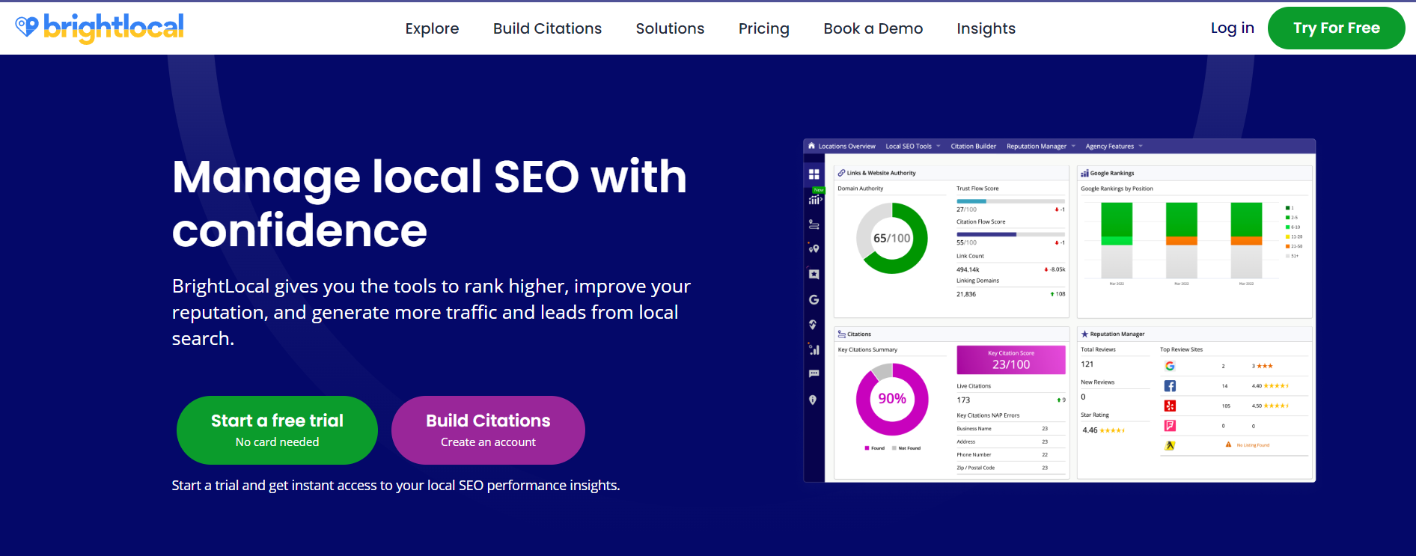Click the Foursquare icon in review sites

[x=1170, y=426]
